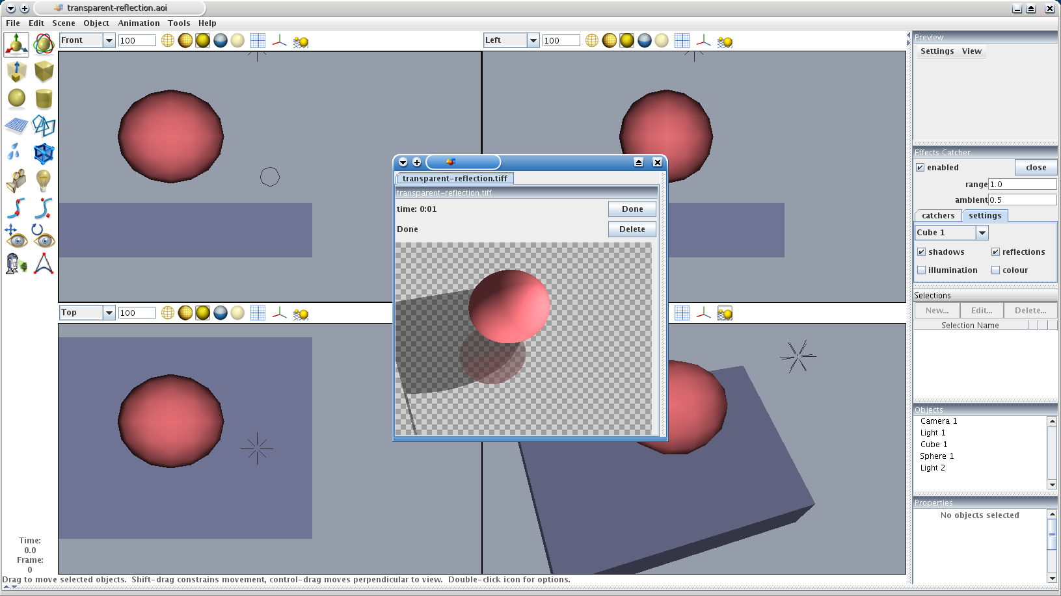Set Top view to wireframe display
The image size is (1061, 596).
click(168, 313)
